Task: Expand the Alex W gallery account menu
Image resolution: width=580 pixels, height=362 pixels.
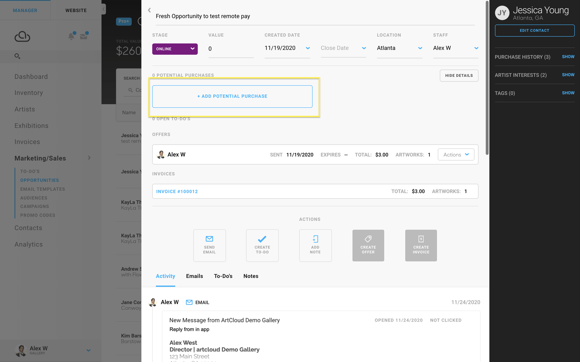Action: tap(88, 350)
